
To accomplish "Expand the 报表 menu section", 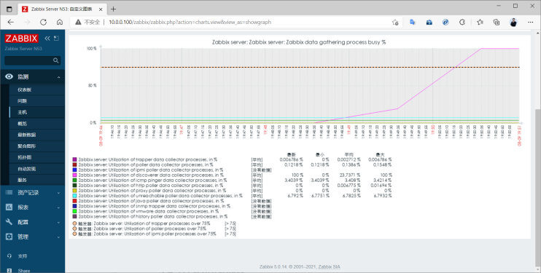I will [x=32, y=207].
